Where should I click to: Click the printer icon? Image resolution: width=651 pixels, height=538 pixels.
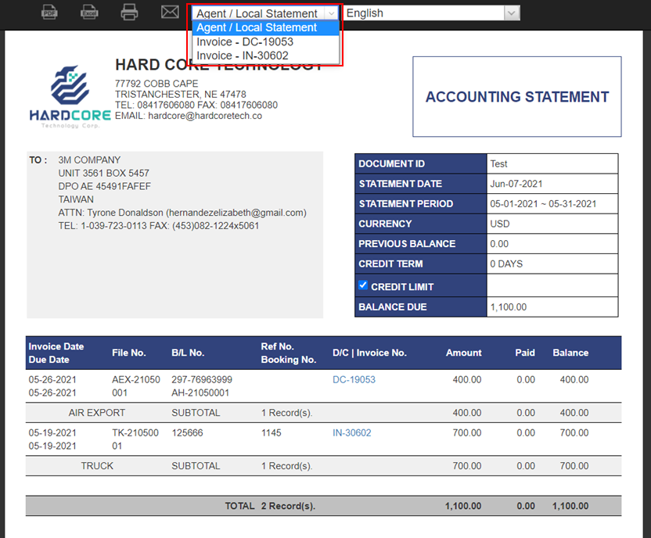point(130,12)
